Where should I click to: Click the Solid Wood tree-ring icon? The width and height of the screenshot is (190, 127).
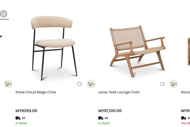pos(4,14)
